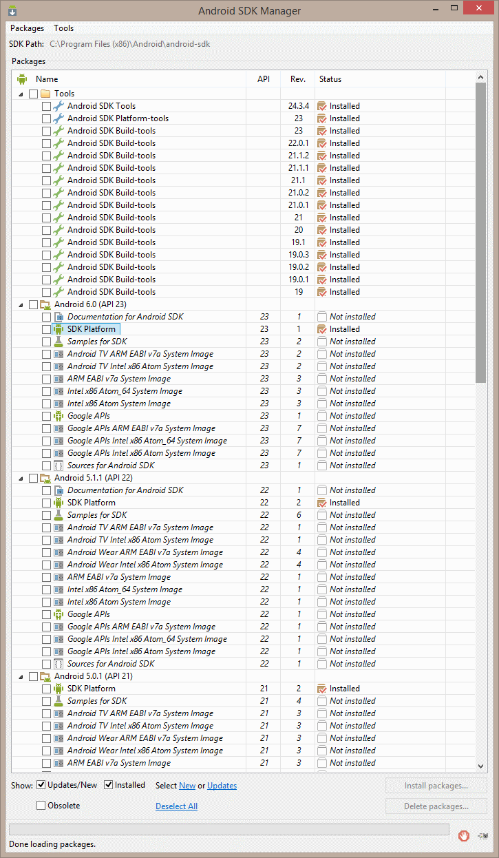Image resolution: width=499 pixels, height=858 pixels.
Task: Click the flask icon for API 23 Samples
Action: [x=59, y=342]
